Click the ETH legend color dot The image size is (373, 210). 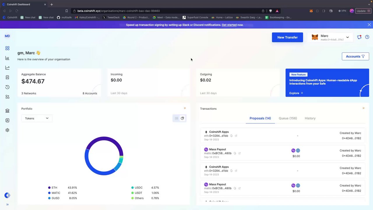(x=49, y=188)
